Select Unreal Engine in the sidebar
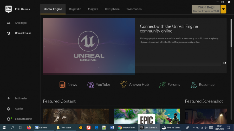Image resolution: width=234 pixels, height=131 pixels. pyautogui.click(x=19, y=33)
